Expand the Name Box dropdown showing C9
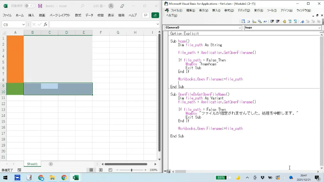 pos(23,24)
